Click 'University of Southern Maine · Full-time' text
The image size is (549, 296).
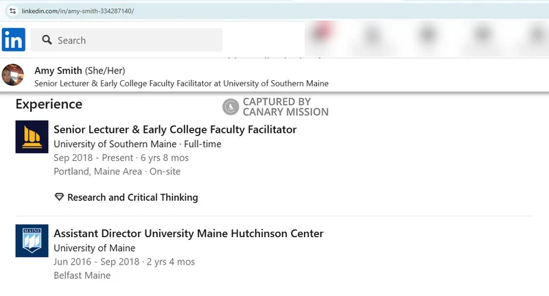137,144
